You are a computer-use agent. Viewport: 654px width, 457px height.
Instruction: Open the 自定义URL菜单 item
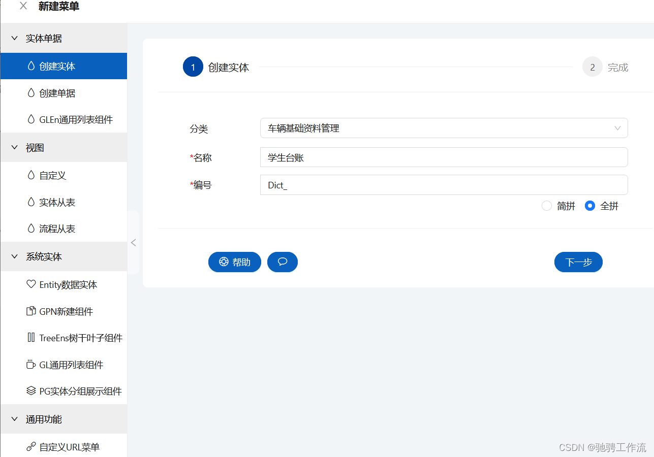[64, 447]
